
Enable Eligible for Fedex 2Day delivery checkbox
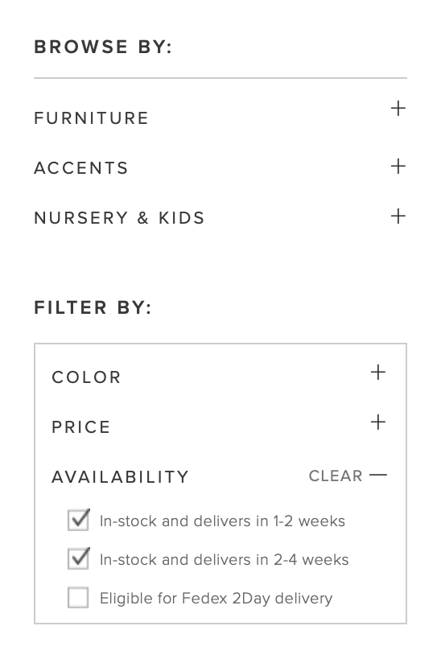(x=78, y=598)
